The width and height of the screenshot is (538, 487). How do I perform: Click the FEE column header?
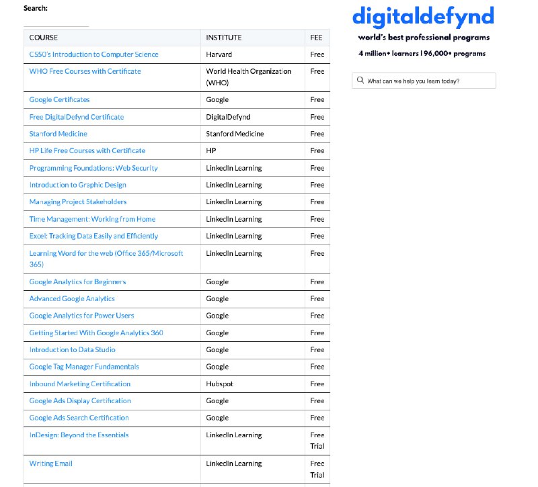pos(316,38)
